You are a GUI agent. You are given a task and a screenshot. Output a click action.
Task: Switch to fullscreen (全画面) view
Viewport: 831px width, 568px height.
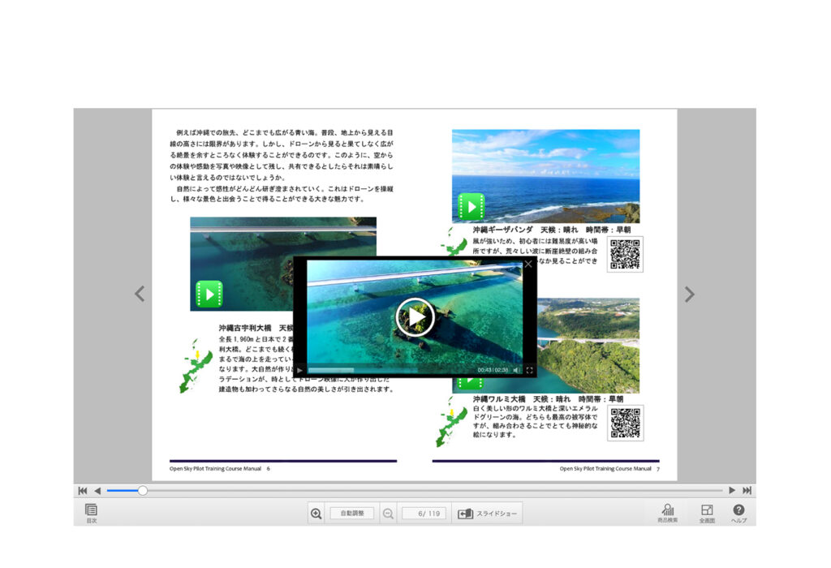(706, 512)
